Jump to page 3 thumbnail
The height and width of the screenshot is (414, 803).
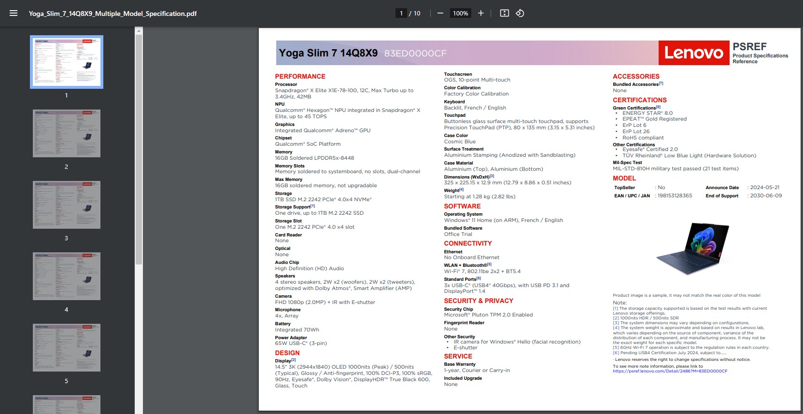(x=67, y=205)
